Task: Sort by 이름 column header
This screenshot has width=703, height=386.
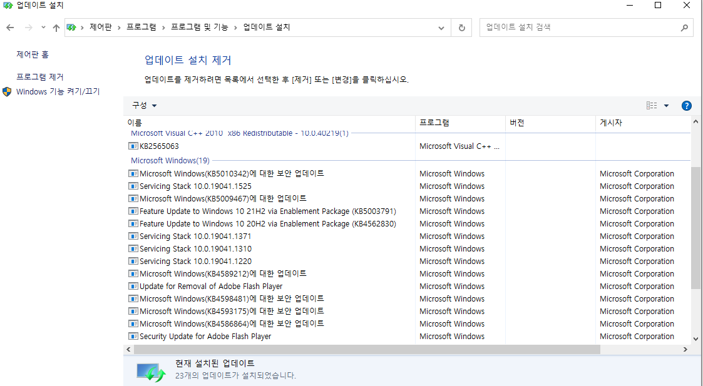Action: [269, 123]
